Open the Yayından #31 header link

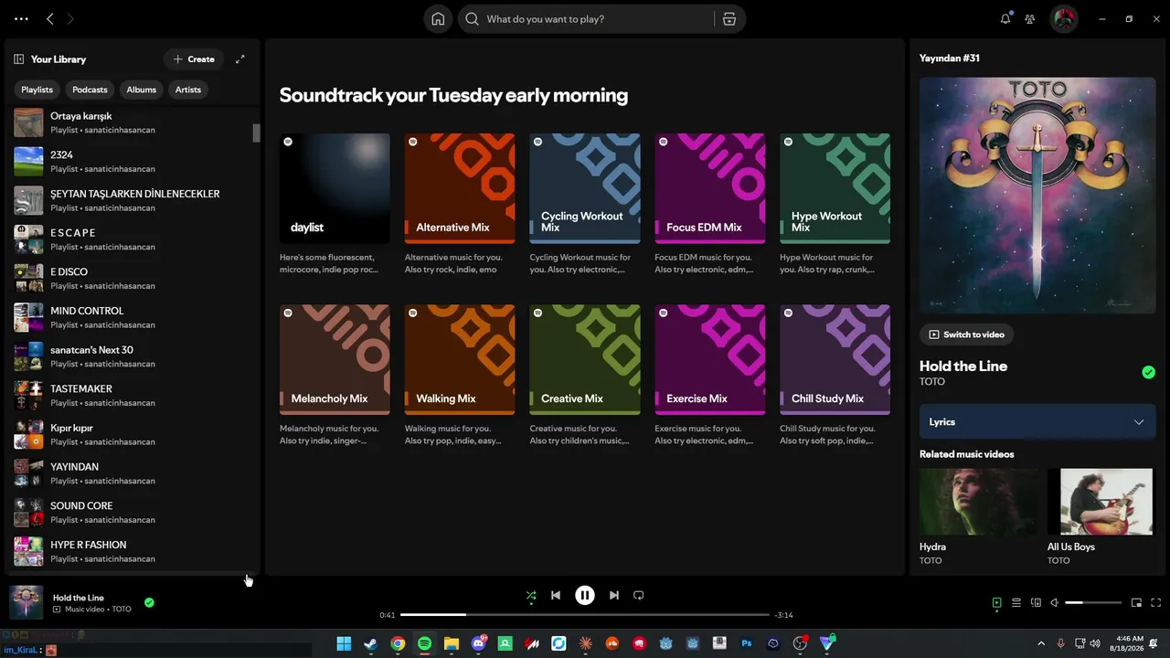pyautogui.click(x=950, y=58)
